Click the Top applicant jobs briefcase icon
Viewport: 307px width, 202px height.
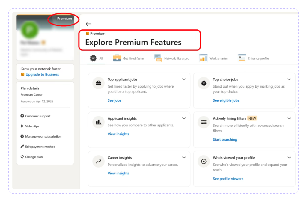click(x=98, y=83)
